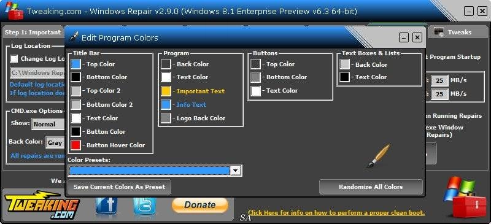Pick the Title Bar Top Color 2 swatch

[x=75, y=91]
